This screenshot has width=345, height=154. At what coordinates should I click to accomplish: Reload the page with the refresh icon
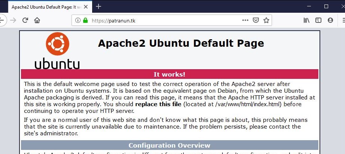[x=25, y=20]
